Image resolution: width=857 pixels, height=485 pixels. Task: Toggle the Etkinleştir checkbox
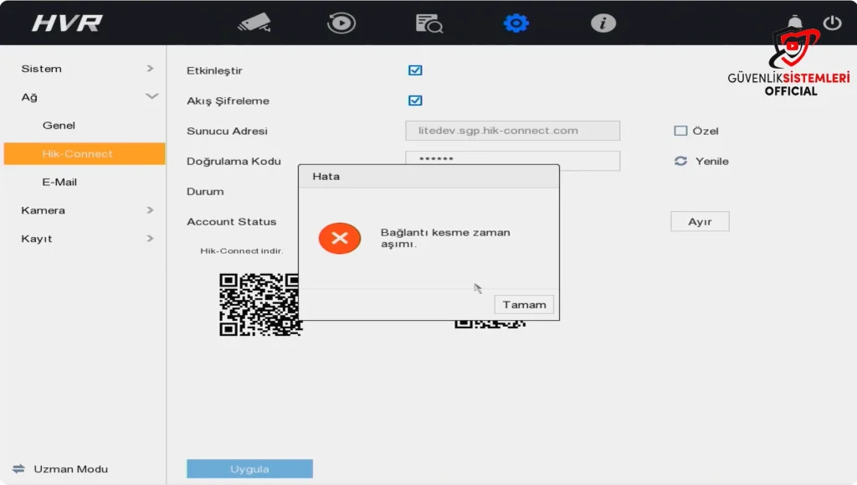point(415,70)
